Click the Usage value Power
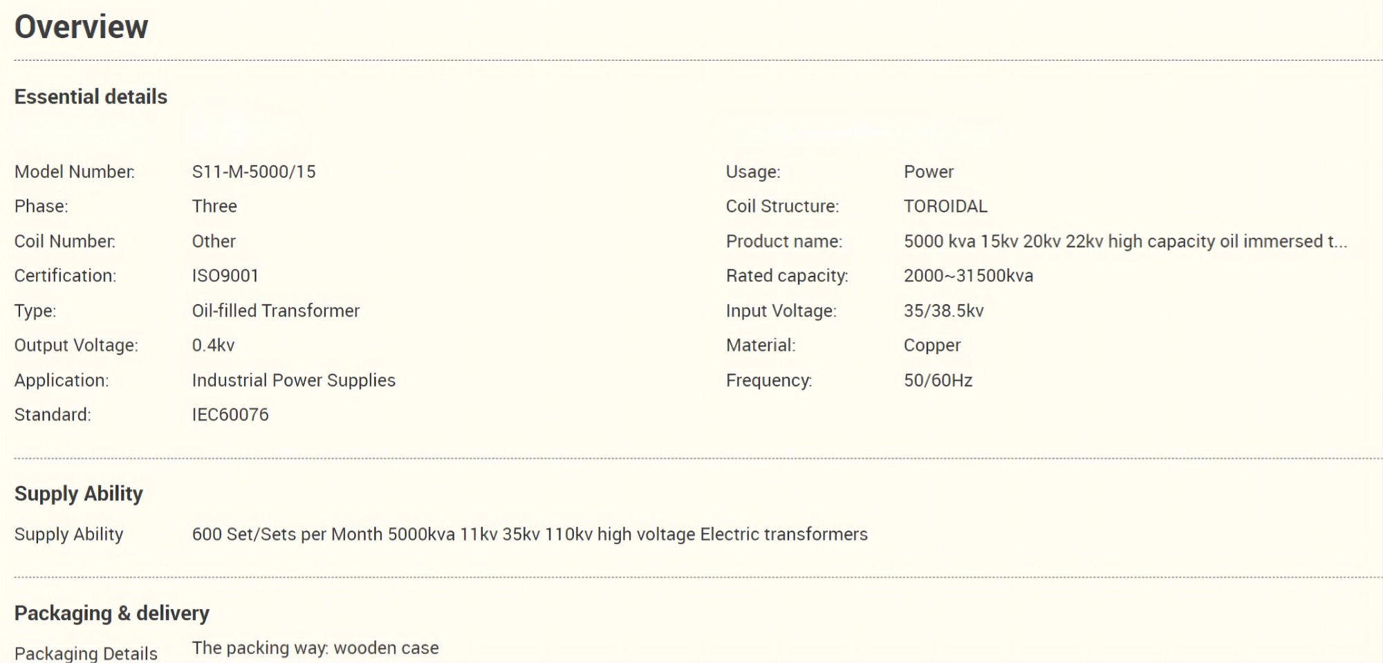The height and width of the screenshot is (663, 1383). 929,171
